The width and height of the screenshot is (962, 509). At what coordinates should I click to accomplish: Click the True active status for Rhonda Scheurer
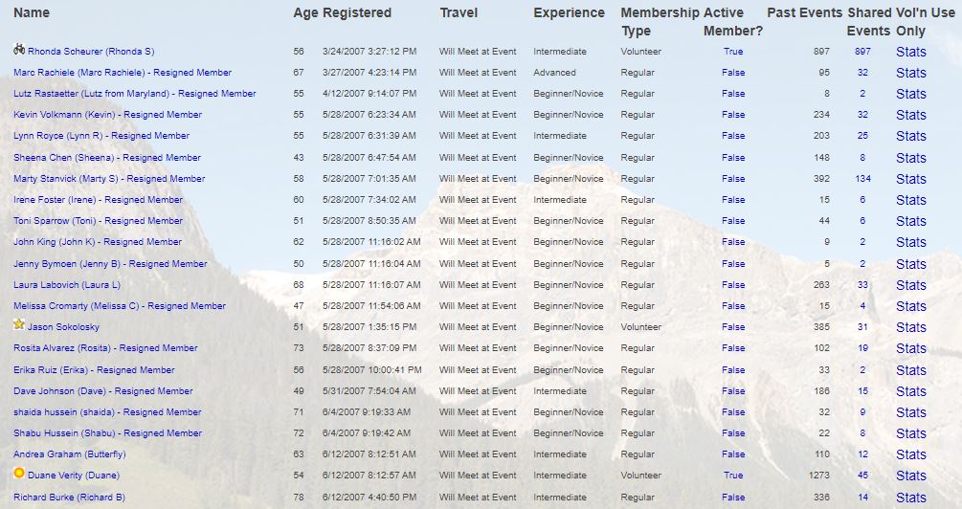pyautogui.click(x=733, y=52)
